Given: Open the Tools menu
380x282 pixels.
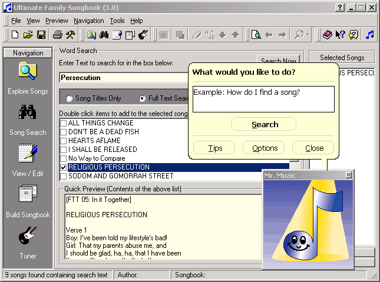Looking at the screenshot, I should point(117,21).
